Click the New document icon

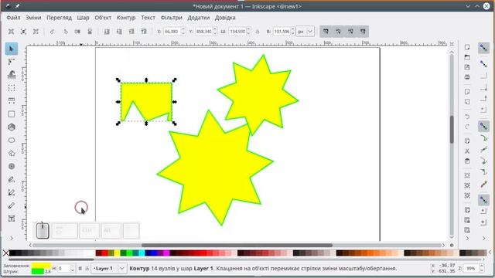pos(467,47)
